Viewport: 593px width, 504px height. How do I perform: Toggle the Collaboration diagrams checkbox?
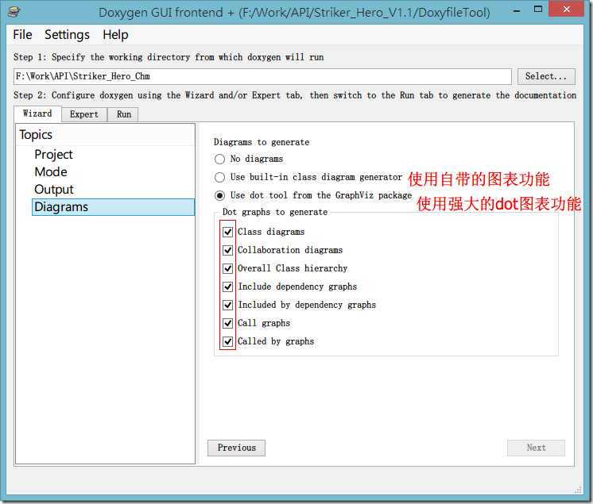[x=227, y=250]
